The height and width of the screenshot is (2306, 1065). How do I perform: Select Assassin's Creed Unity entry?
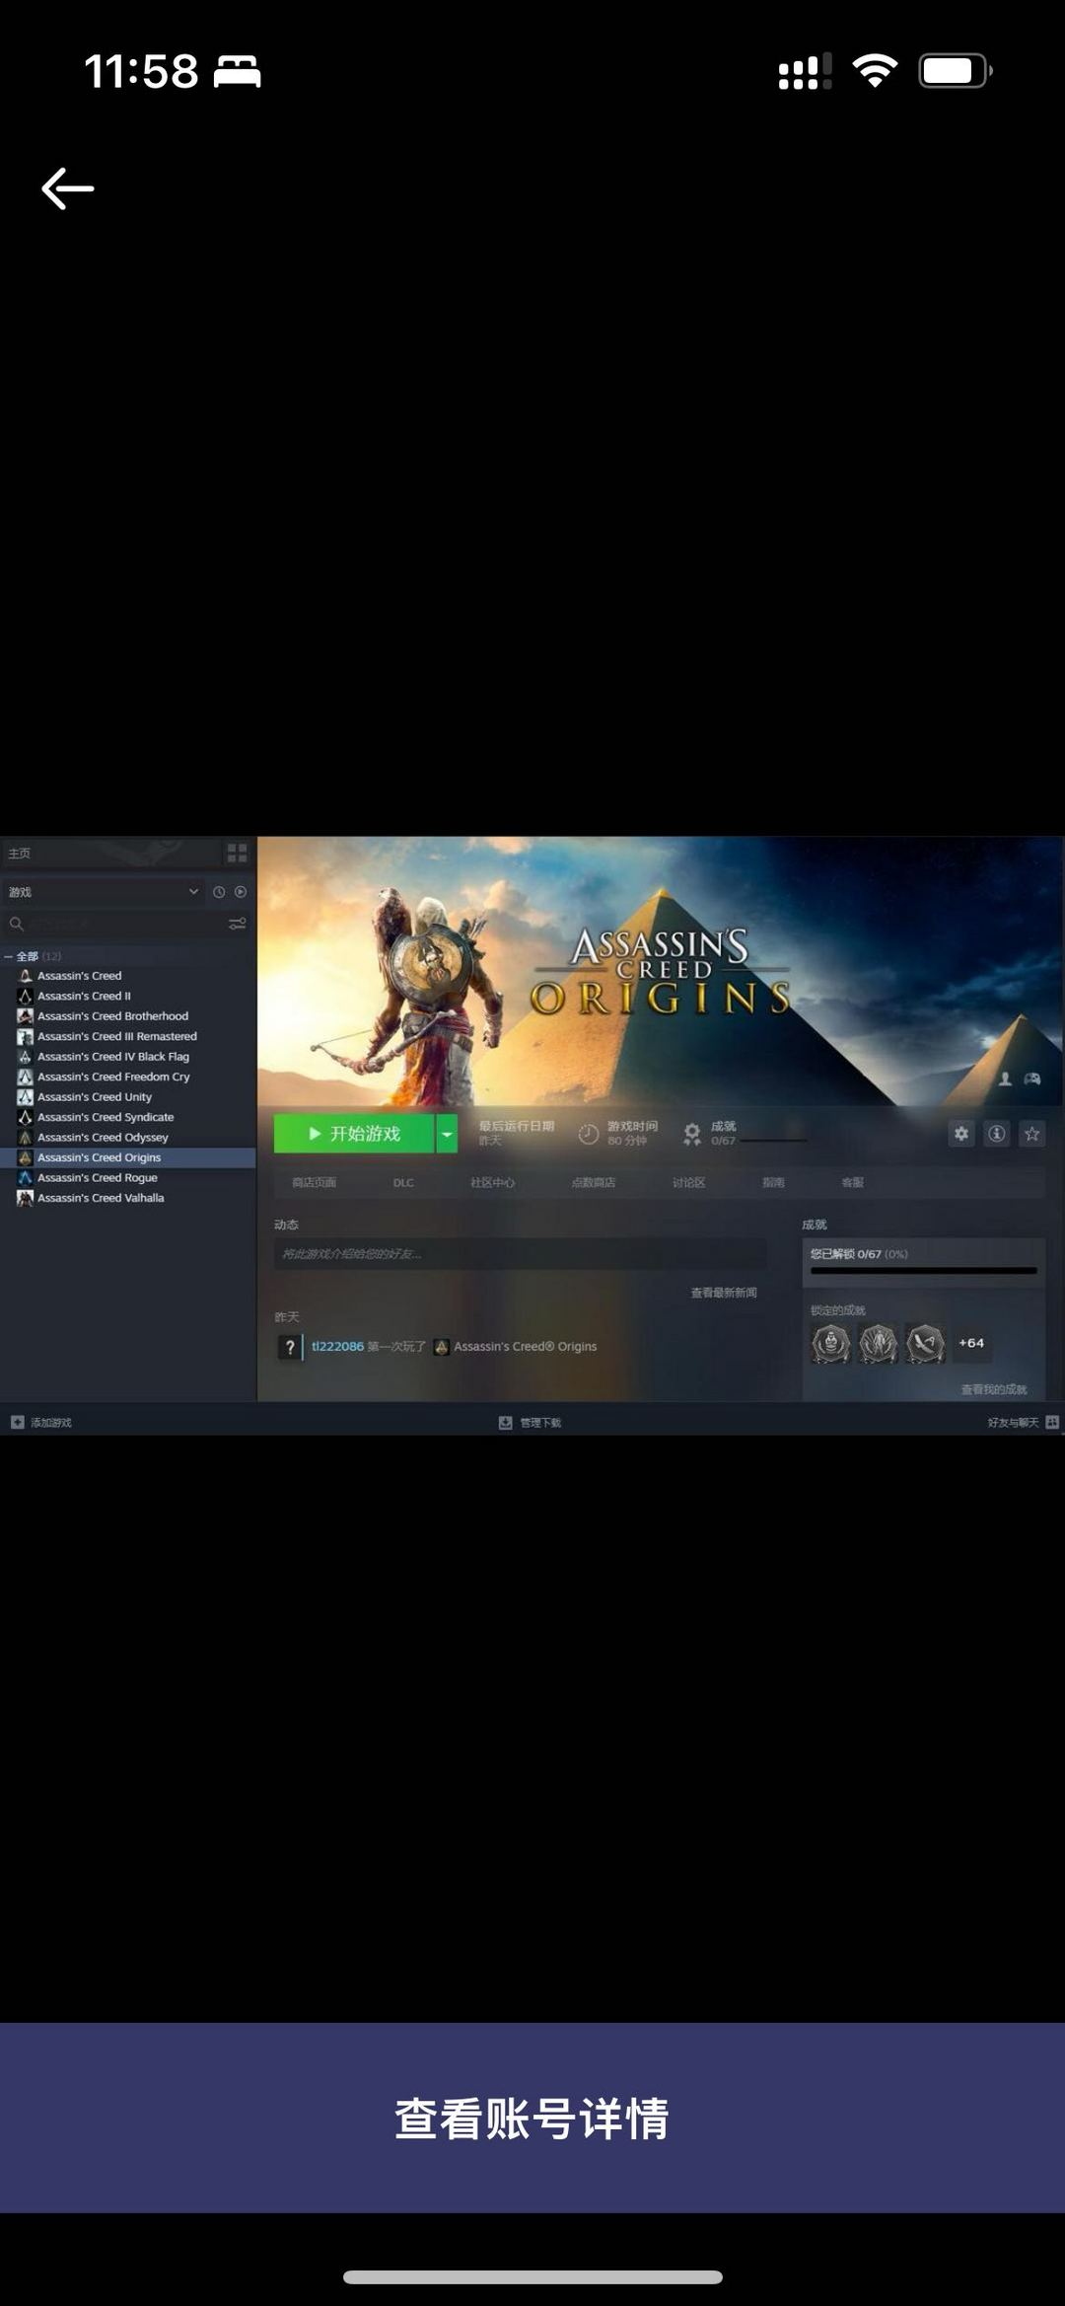(x=94, y=1097)
